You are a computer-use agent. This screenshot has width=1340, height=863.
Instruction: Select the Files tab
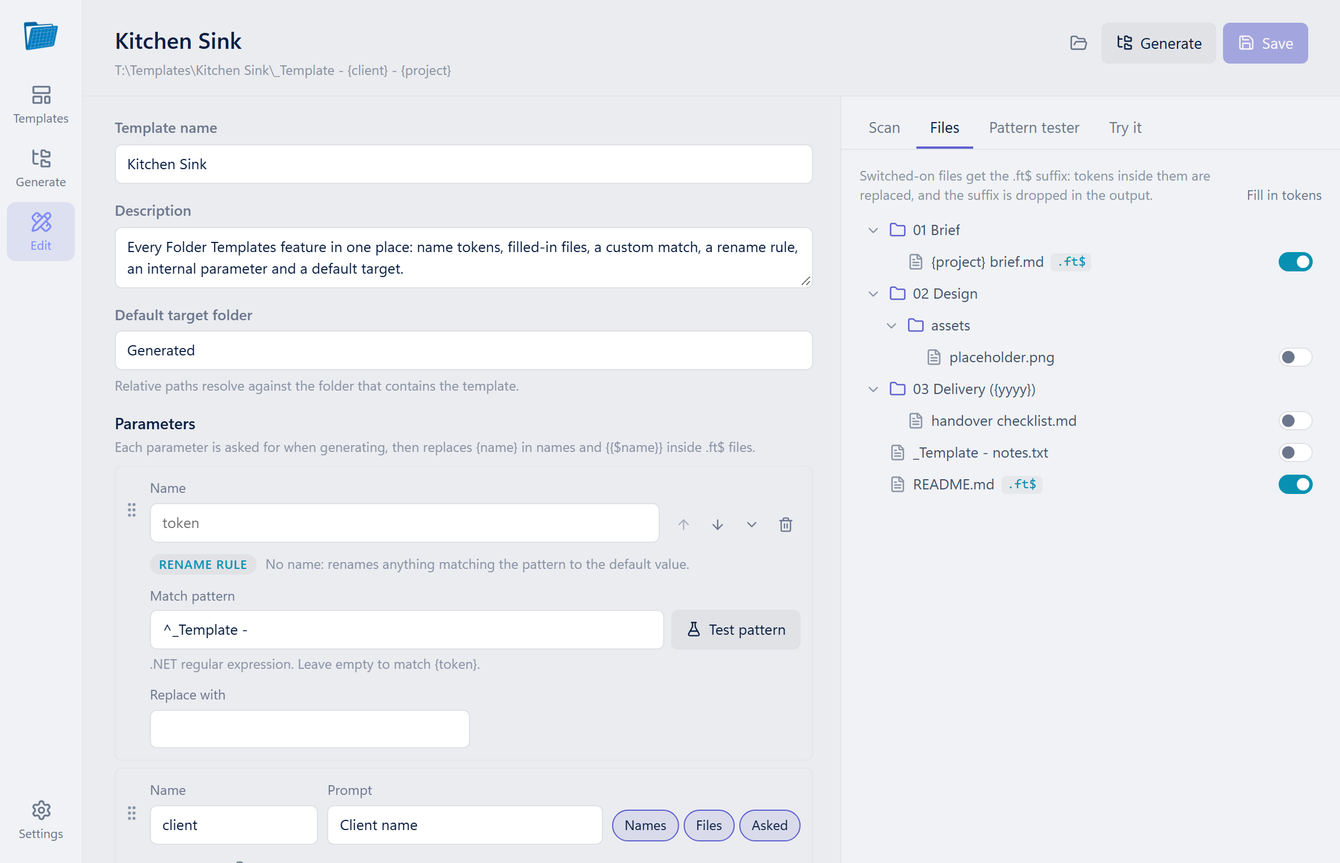[944, 128]
